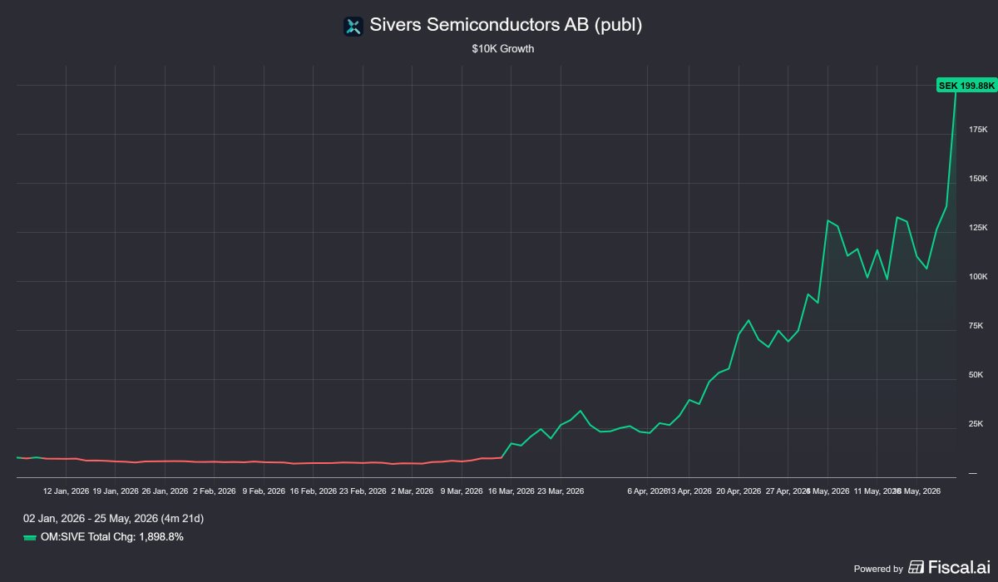Click the 125K y-axis label
This screenshot has height=582, width=998.
point(977,228)
